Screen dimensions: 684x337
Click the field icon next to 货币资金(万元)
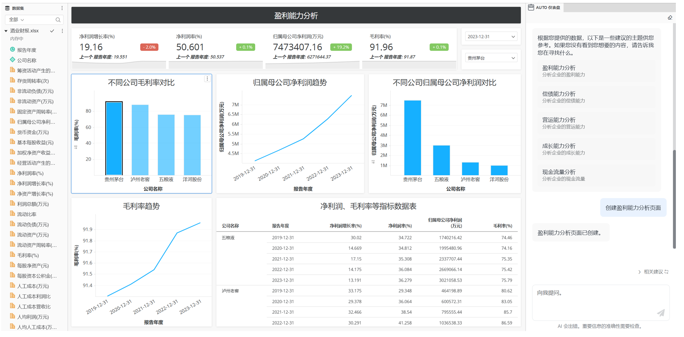(12, 132)
